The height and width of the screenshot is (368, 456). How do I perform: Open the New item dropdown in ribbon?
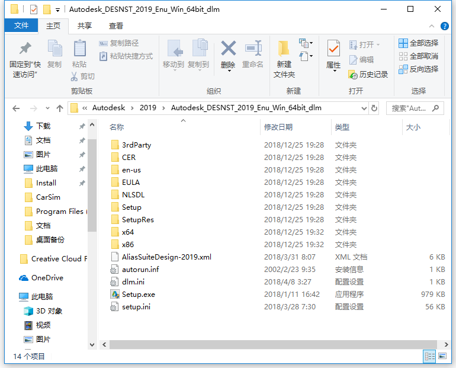coord(306,43)
